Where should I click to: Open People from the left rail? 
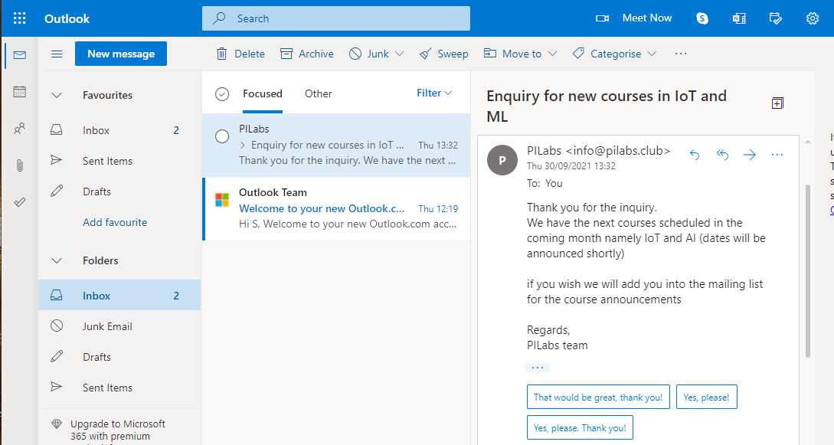tap(20, 129)
